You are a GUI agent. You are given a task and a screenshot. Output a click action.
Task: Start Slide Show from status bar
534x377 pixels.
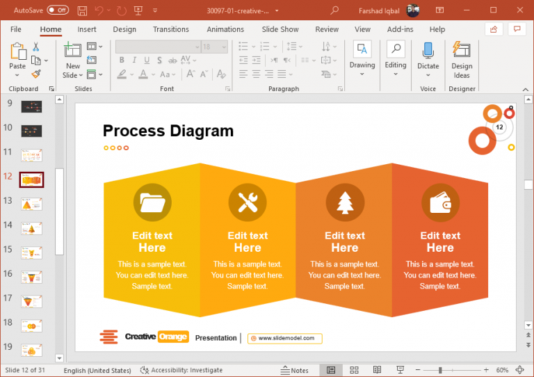pyautogui.click(x=400, y=370)
